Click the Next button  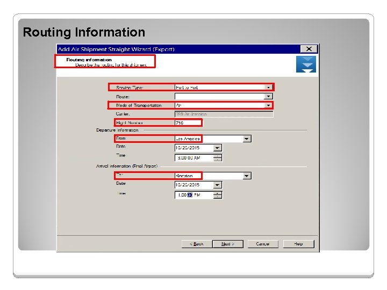228,244
